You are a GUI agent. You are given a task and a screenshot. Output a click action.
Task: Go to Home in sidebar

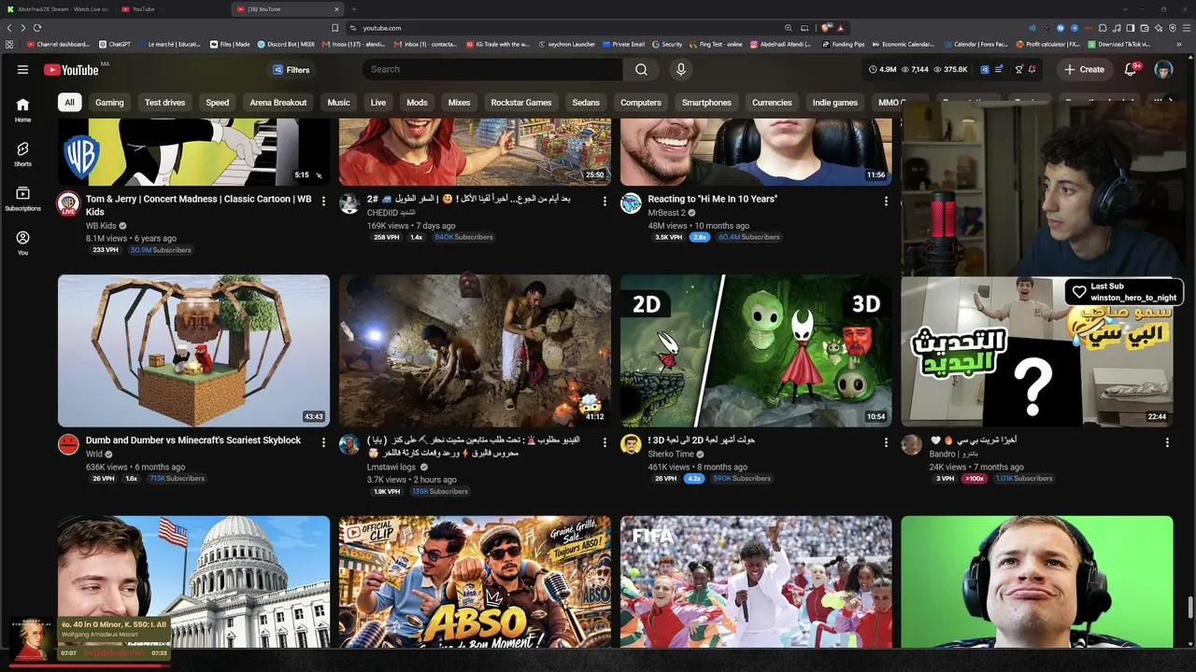pos(22,109)
